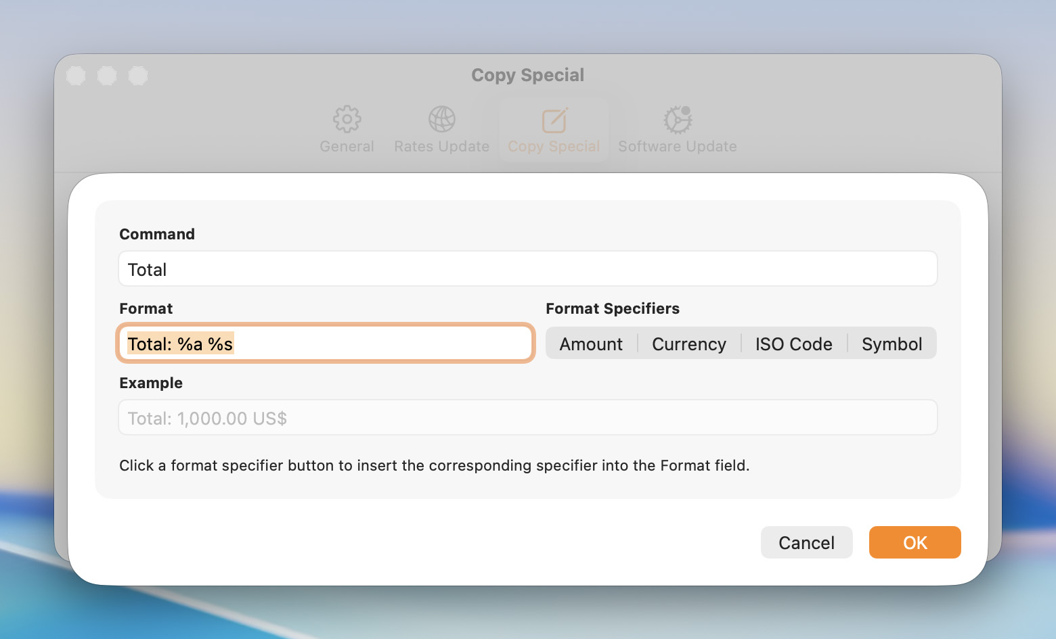Click the globe icon above Rates Update
Image resolution: width=1056 pixels, height=639 pixels.
click(x=441, y=118)
